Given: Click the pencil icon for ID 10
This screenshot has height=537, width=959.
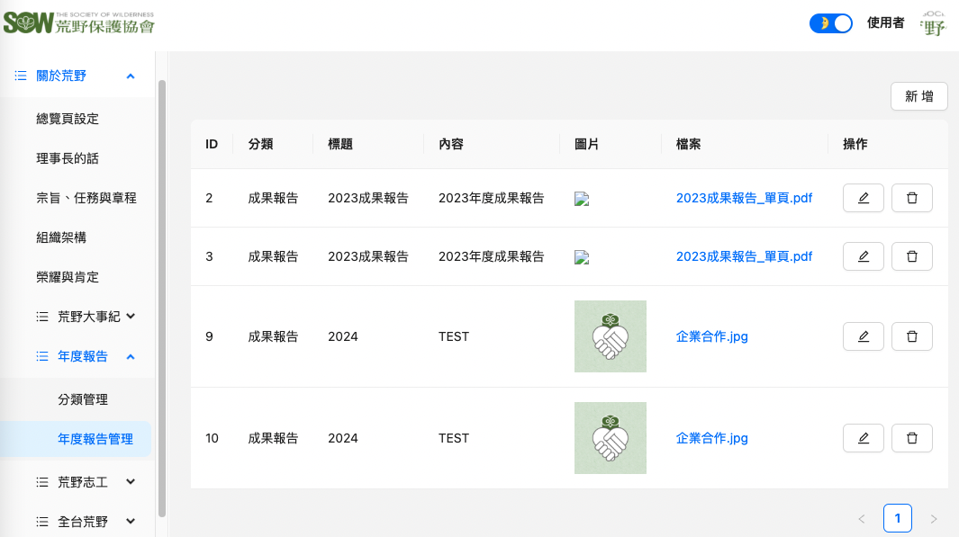Looking at the screenshot, I should [x=863, y=438].
